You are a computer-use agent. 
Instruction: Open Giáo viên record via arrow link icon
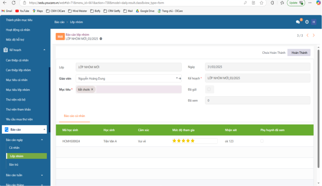tap(179, 79)
